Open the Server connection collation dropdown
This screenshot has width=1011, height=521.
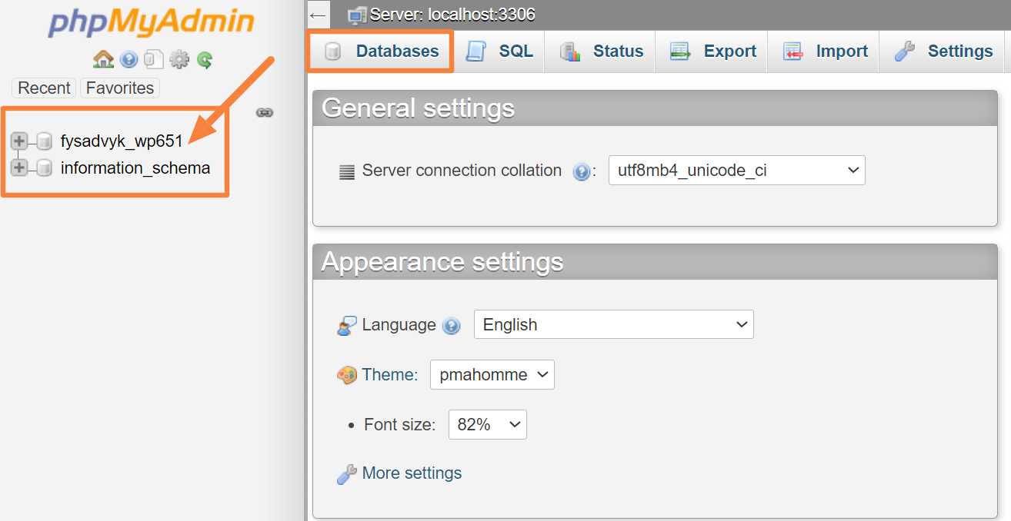pos(737,171)
